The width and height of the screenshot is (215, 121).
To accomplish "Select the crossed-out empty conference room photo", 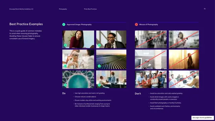I will [x=151, y=59].
